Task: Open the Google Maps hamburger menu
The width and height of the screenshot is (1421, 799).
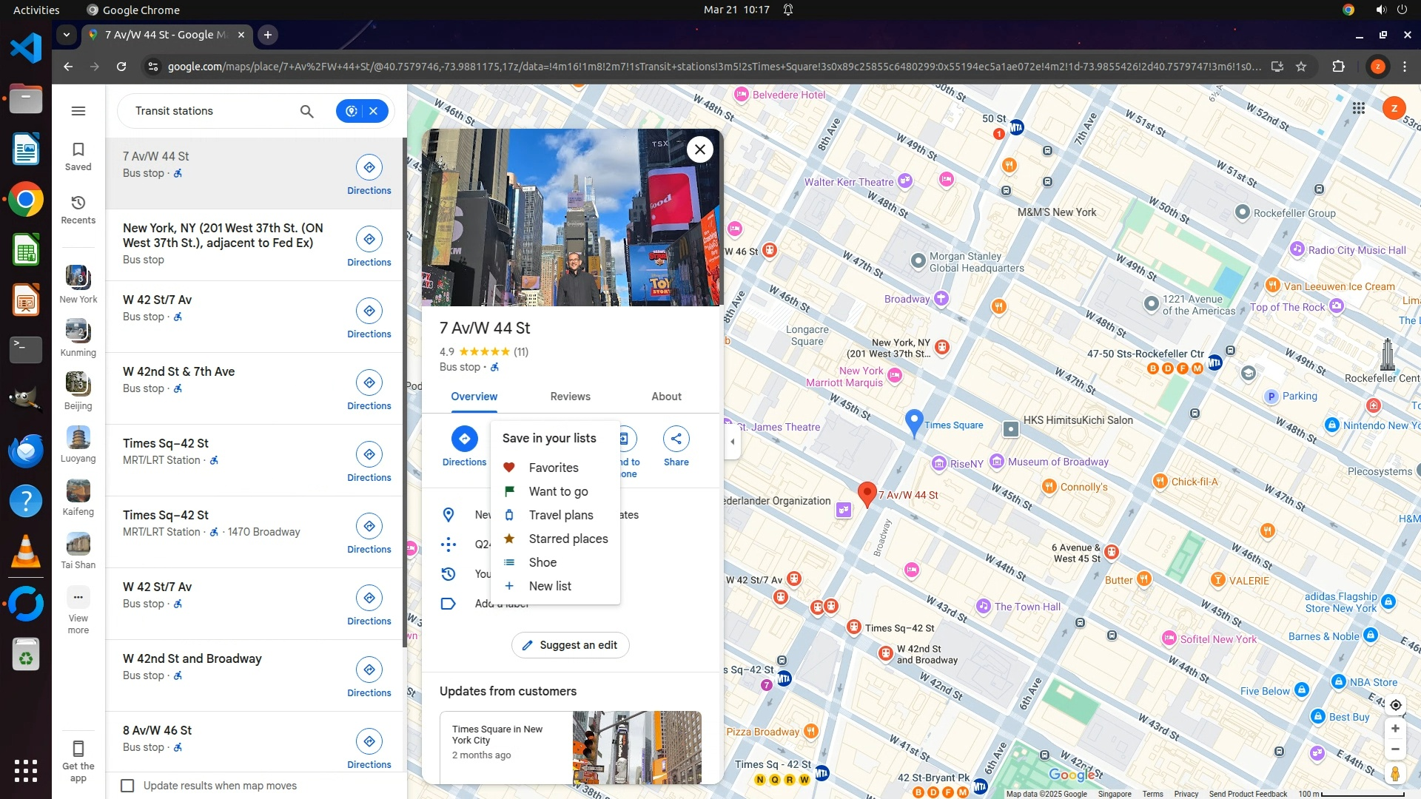Action: pos(78,111)
